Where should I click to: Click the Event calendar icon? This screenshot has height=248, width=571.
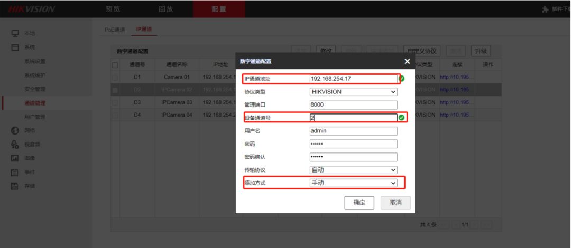(15, 172)
